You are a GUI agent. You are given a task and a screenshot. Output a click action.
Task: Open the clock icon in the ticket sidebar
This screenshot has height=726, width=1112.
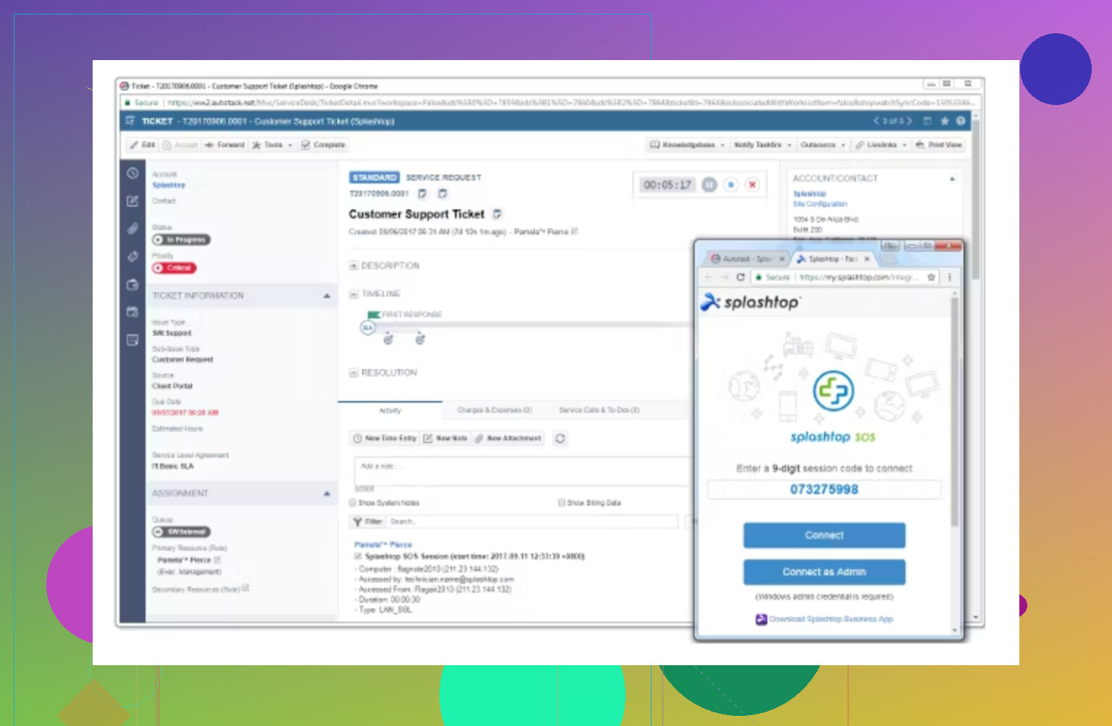pos(132,174)
